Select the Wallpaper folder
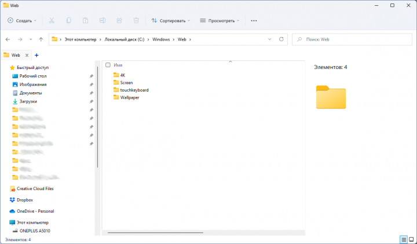This screenshot has height=244, width=417. [x=126, y=97]
